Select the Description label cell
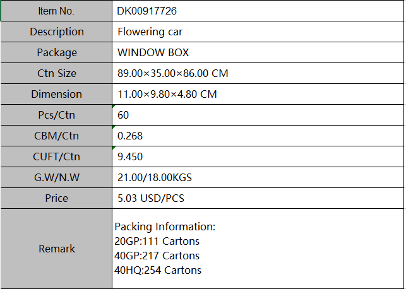 point(56,32)
